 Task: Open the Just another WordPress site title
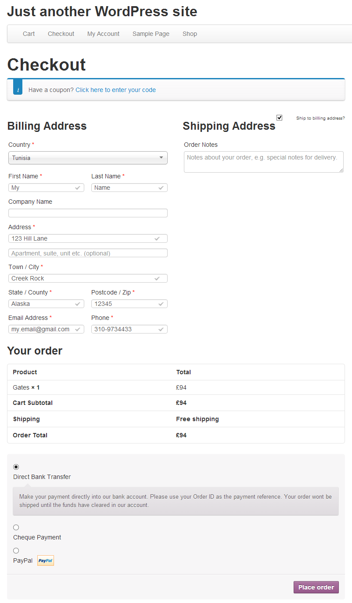(102, 11)
